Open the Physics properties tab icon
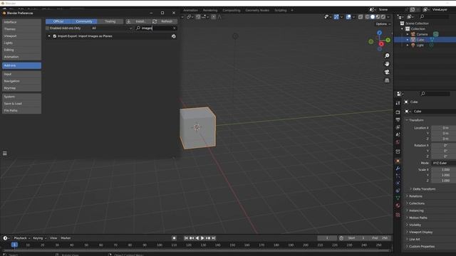Viewport: 456px width, 256px height. pyautogui.click(x=398, y=183)
